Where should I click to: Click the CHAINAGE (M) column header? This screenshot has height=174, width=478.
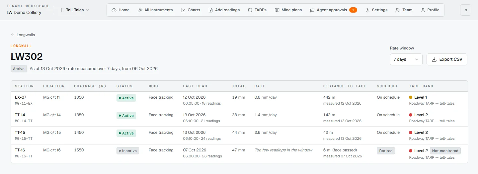(x=90, y=86)
